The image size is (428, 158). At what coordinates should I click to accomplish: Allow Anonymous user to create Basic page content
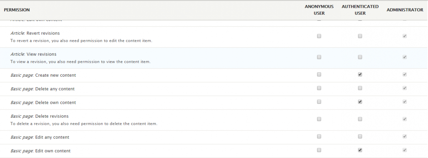pyautogui.click(x=319, y=75)
